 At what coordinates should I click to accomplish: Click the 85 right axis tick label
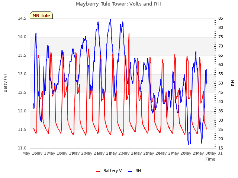(x=221, y=19)
